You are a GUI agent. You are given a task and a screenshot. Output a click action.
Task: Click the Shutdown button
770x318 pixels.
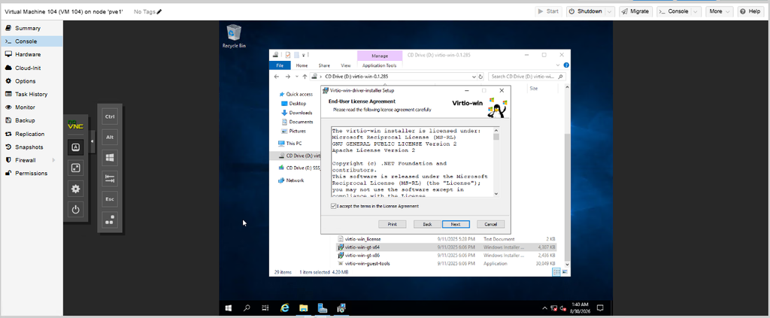coord(585,11)
